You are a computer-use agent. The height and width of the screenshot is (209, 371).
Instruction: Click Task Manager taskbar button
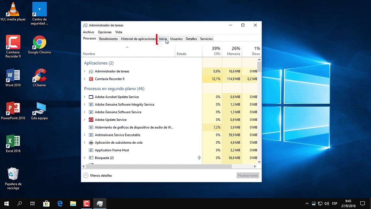coord(100,203)
